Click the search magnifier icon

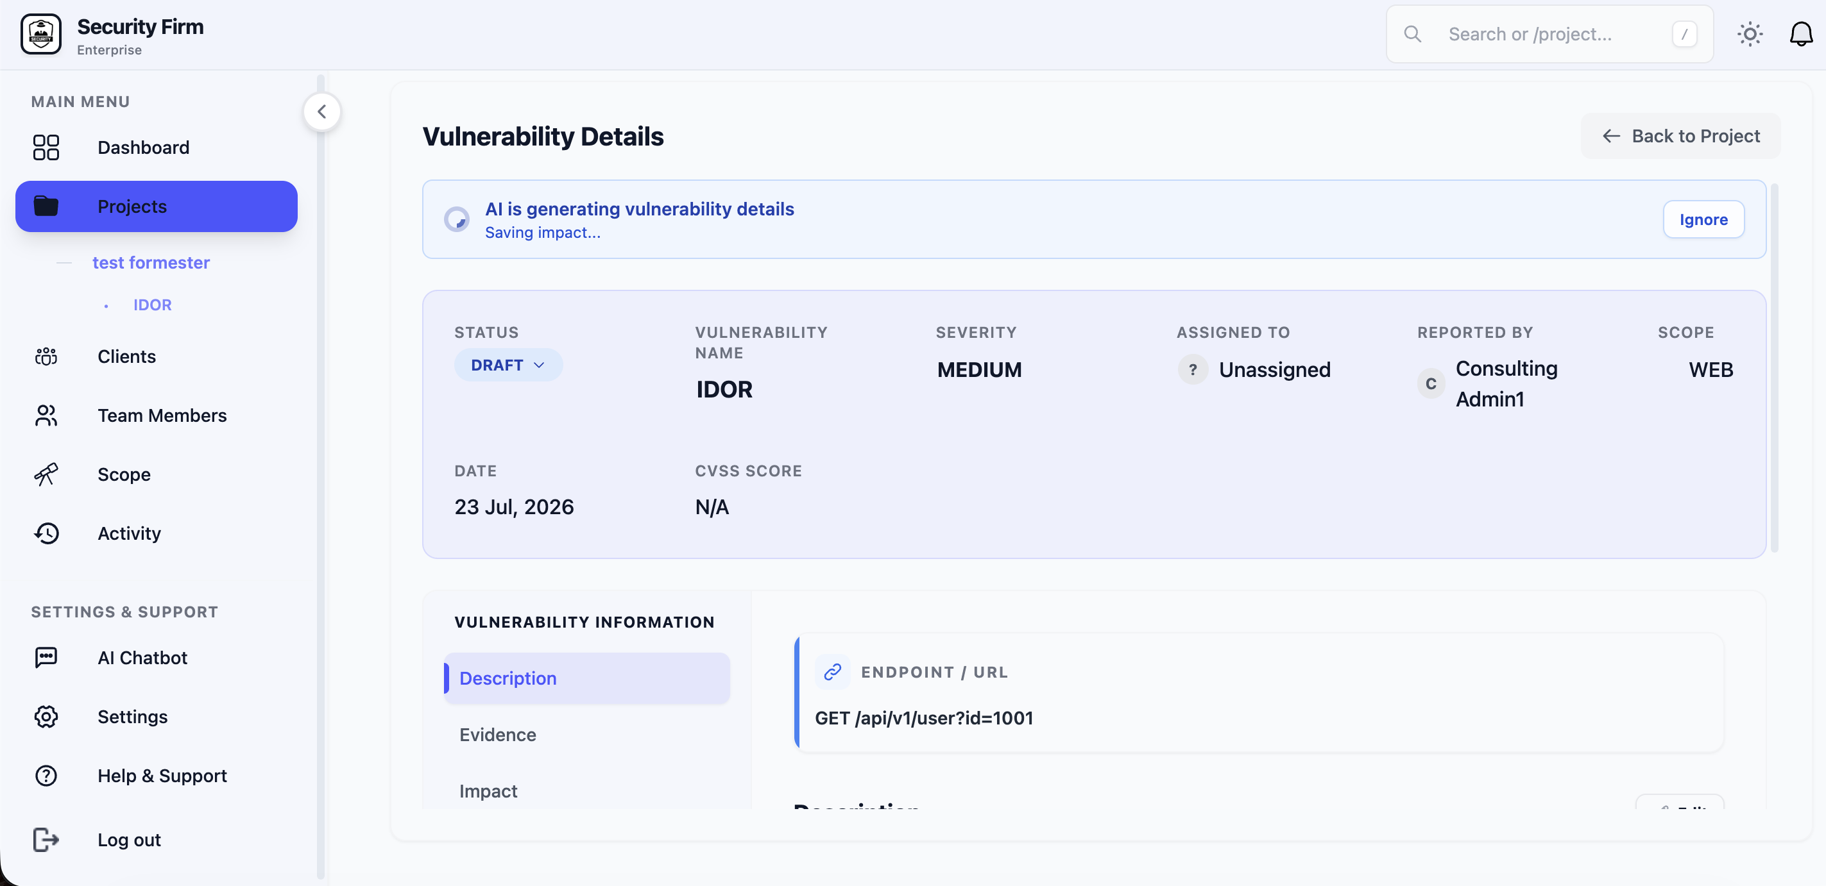pyautogui.click(x=1412, y=34)
